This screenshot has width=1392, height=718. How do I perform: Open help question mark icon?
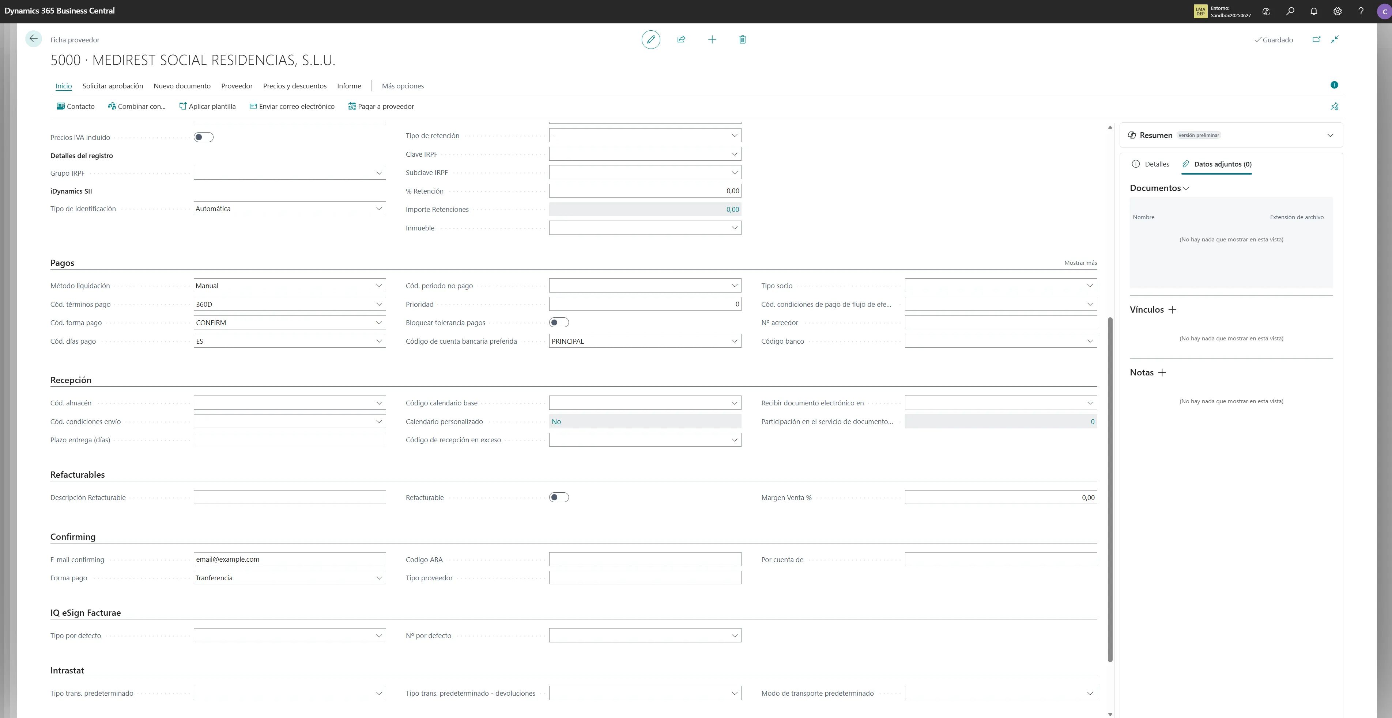pyautogui.click(x=1361, y=11)
